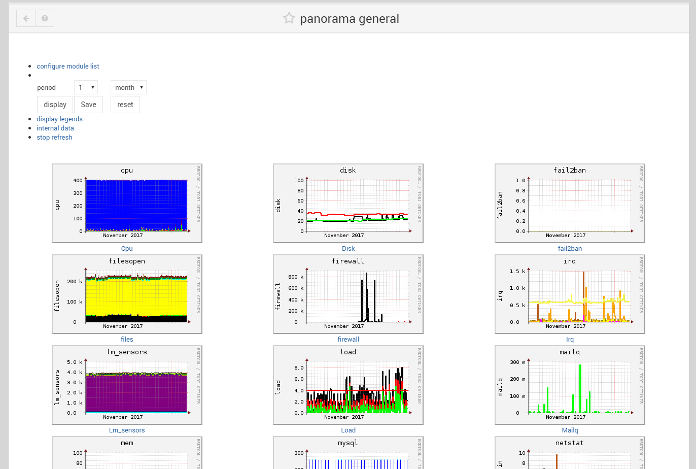Open the Lm_sensors graph page
This screenshot has height=469, width=696.
pos(126,430)
